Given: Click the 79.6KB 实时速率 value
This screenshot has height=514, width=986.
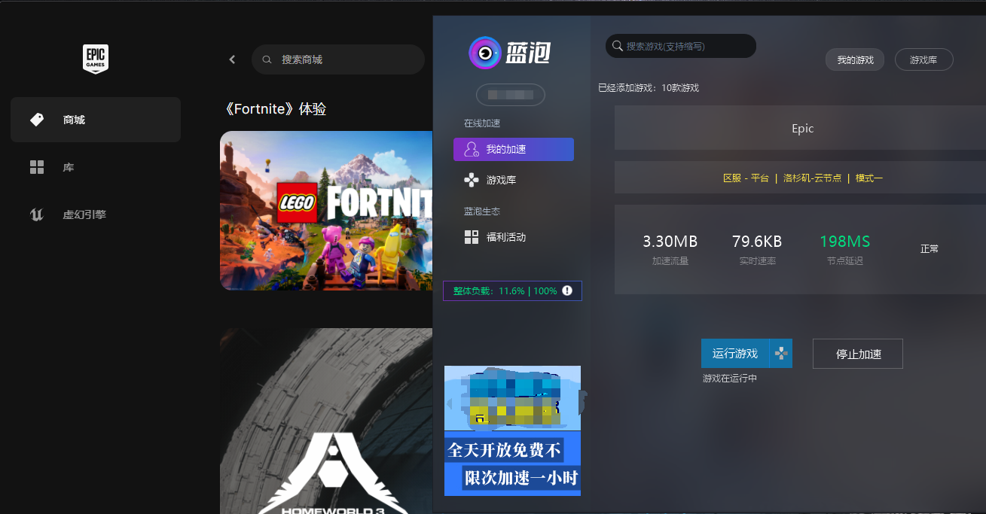Looking at the screenshot, I should pyautogui.click(x=757, y=242).
